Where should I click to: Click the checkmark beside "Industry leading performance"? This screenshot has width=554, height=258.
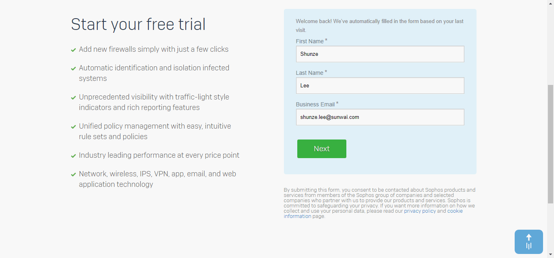(x=73, y=156)
